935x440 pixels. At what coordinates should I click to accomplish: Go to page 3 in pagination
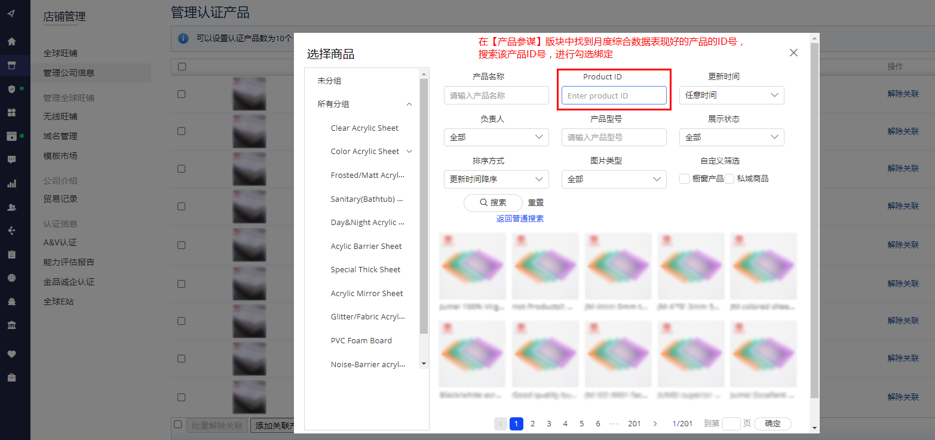click(x=549, y=424)
